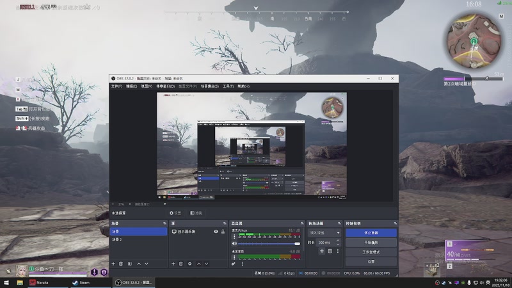The height and width of the screenshot is (288, 512).
Task: Click the blue stop streaming button
Action: point(371,233)
